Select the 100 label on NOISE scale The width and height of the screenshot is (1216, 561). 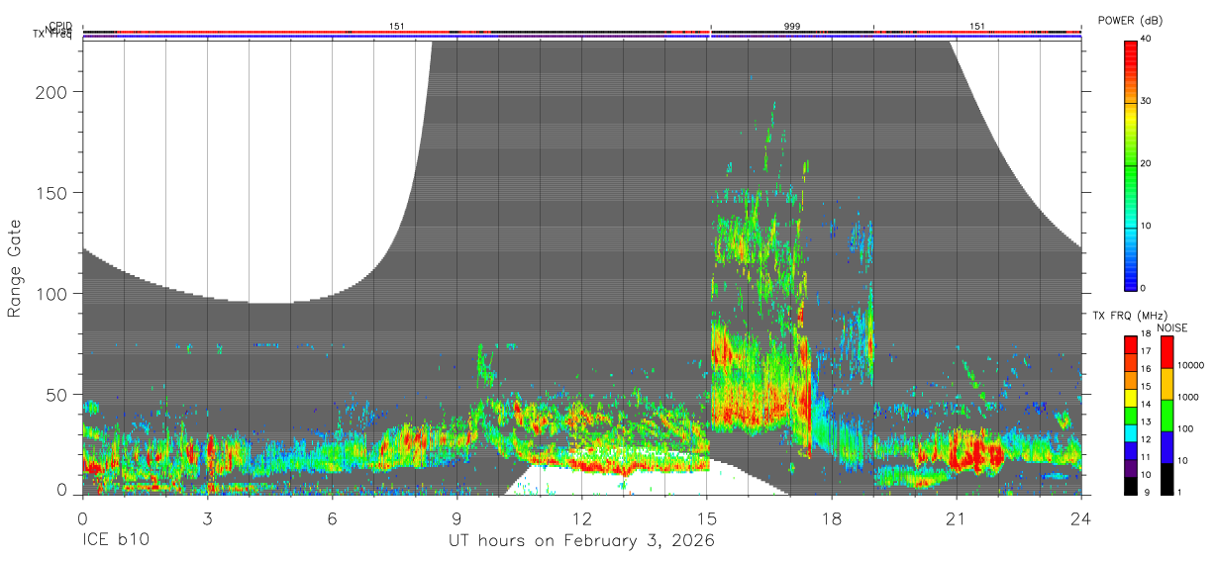[1185, 428]
